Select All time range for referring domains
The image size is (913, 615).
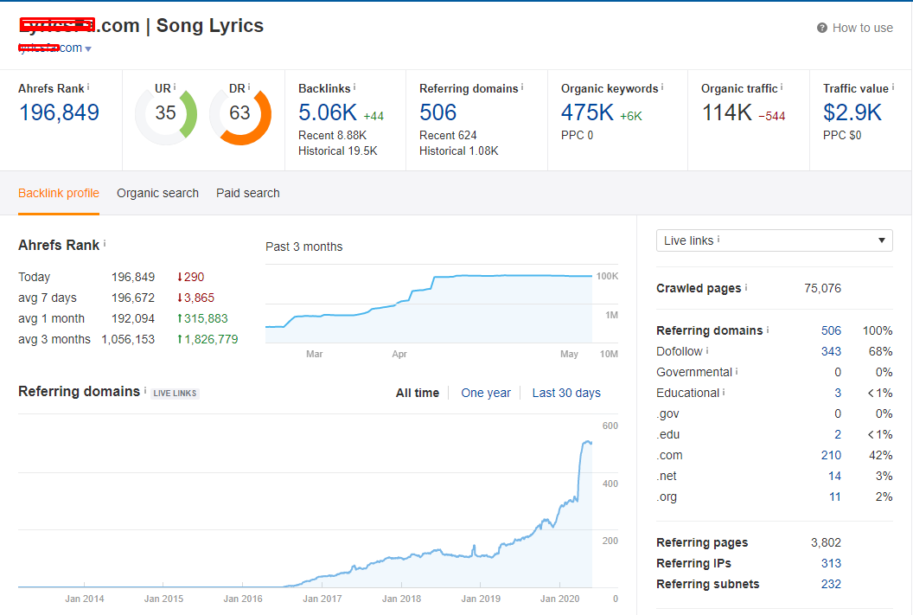click(417, 393)
